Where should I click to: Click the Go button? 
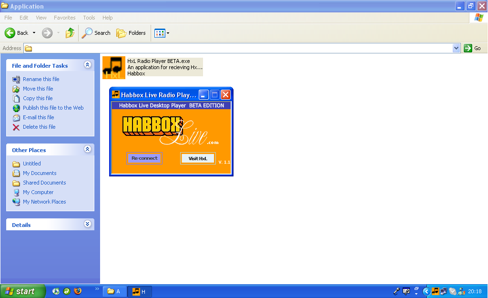pyautogui.click(x=472, y=48)
